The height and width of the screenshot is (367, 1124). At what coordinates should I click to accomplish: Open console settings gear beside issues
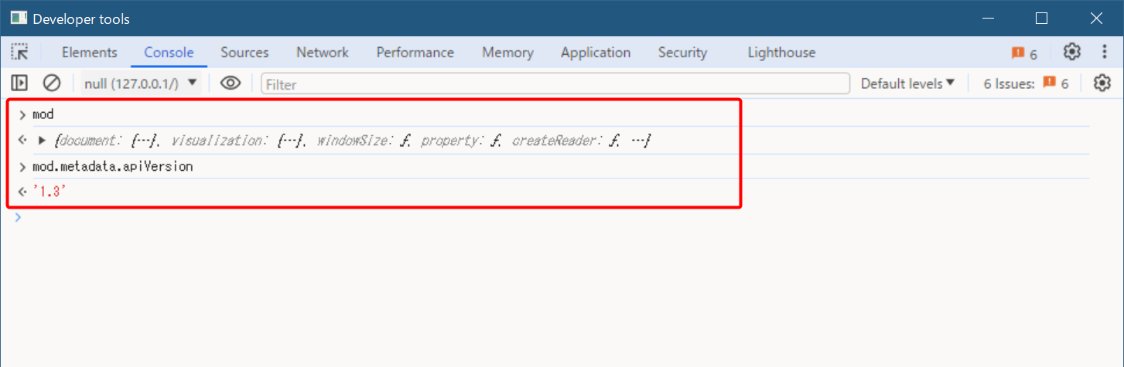(x=1102, y=83)
